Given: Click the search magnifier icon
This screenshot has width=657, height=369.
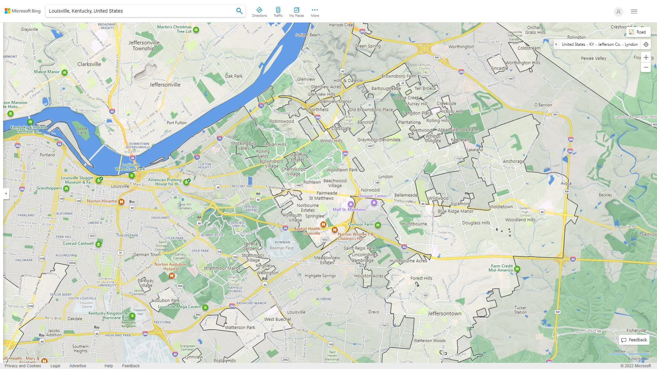Looking at the screenshot, I should 239,11.
